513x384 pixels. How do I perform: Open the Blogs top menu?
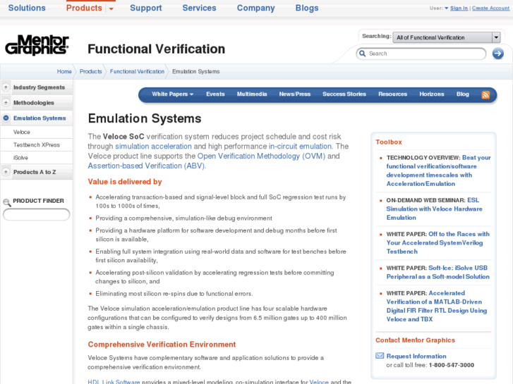click(307, 8)
